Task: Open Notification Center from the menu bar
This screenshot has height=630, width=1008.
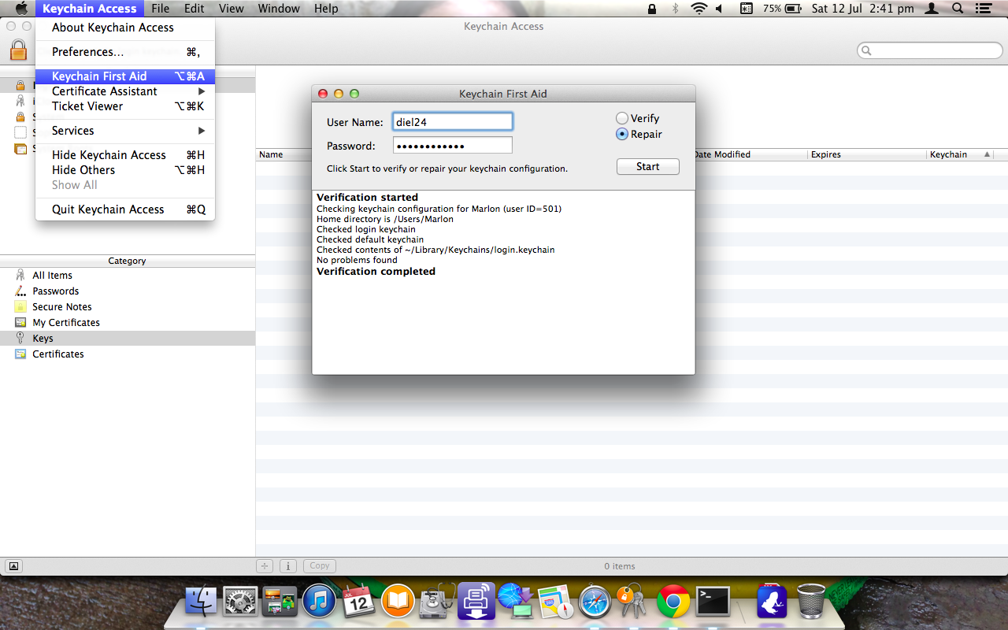Action: click(x=985, y=9)
